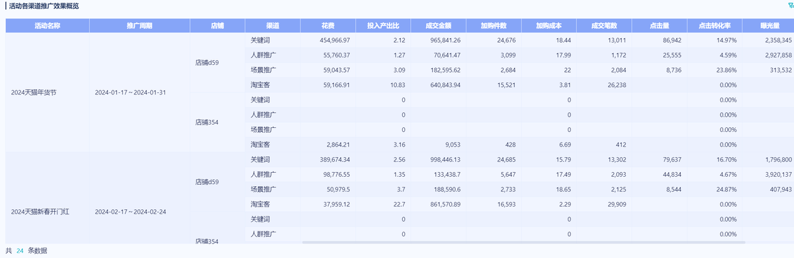
Task: Click the conversion rate 14.97%
Action: point(727,40)
